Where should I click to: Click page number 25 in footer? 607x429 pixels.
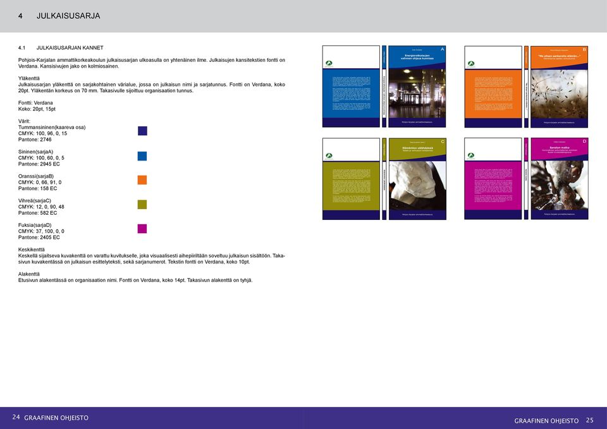589,420
